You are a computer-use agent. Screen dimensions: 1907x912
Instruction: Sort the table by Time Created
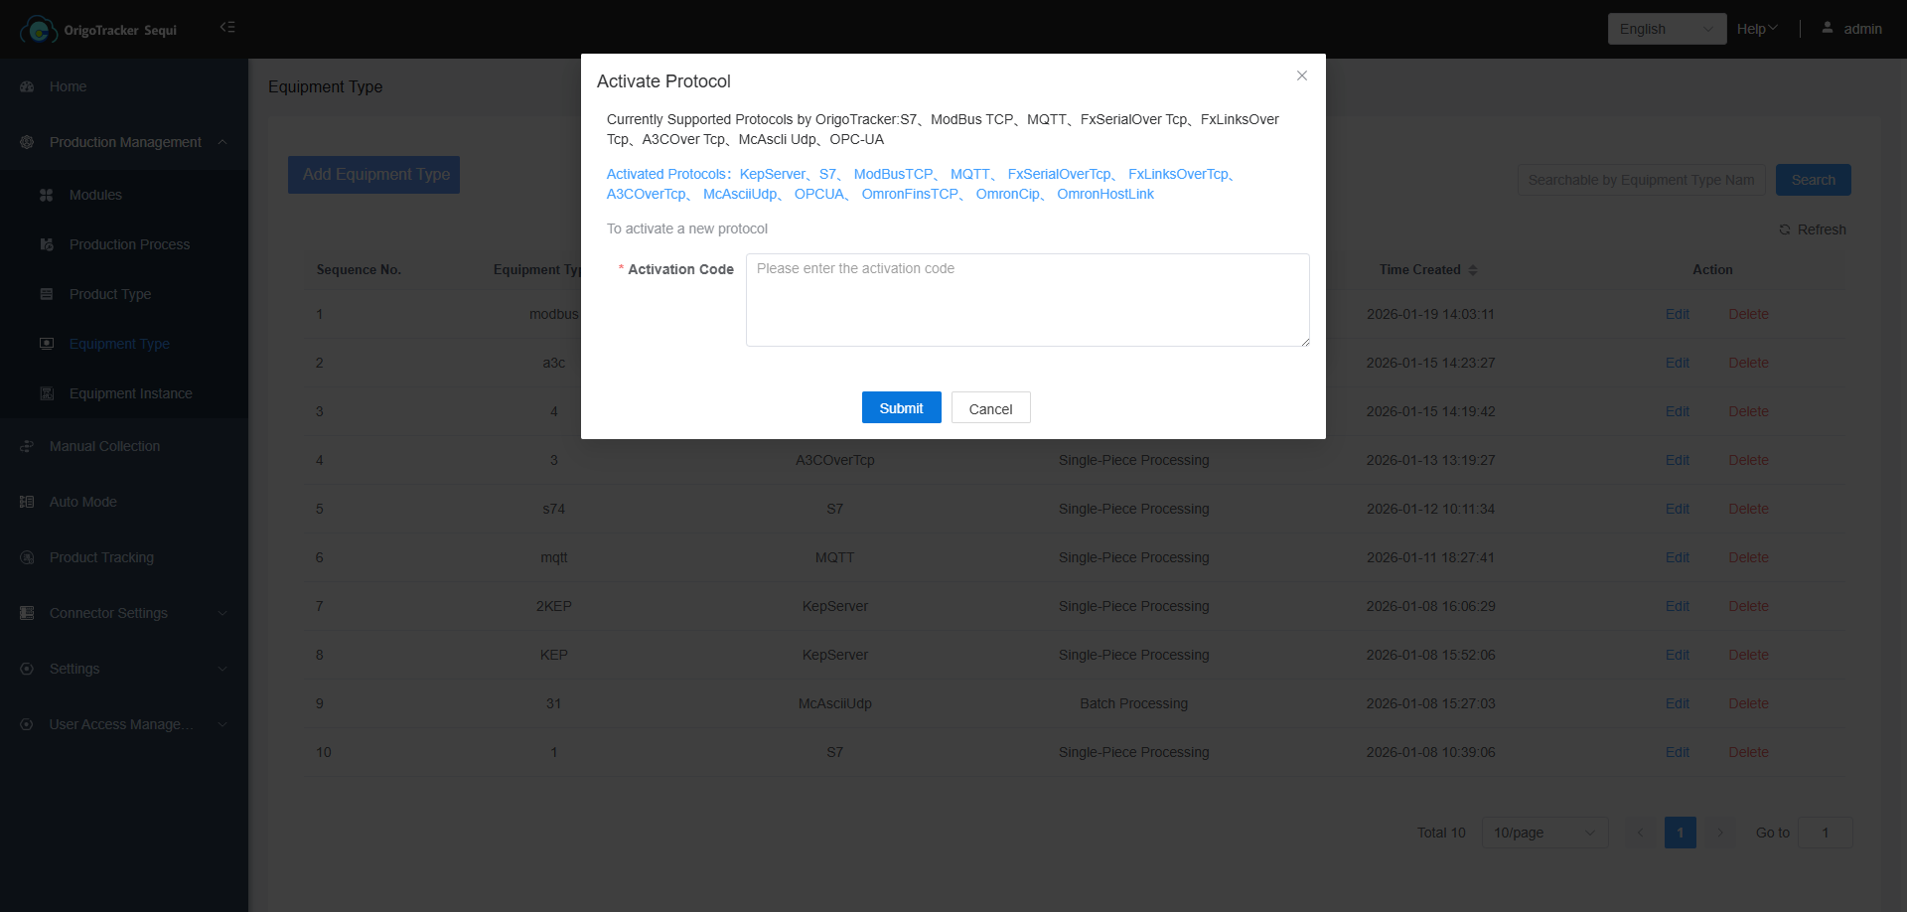tap(1473, 269)
